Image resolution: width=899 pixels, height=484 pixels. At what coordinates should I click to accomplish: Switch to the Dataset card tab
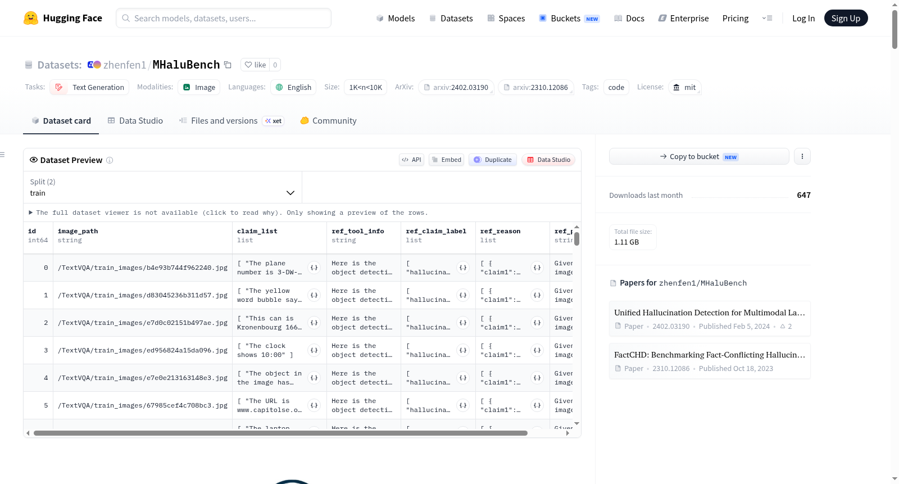coord(61,121)
